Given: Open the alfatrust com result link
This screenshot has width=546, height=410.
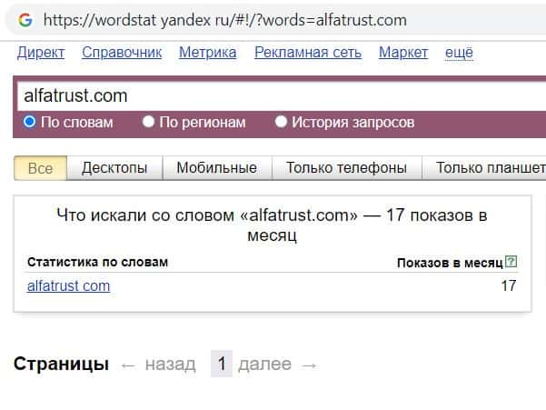Looking at the screenshot, I should (x=69, y=286).
